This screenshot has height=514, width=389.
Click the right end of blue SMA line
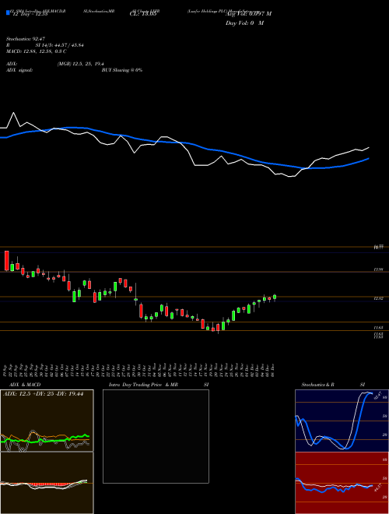(369, 158)
